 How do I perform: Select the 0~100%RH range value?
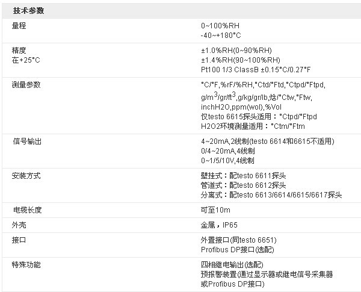(x=221, y=26)
